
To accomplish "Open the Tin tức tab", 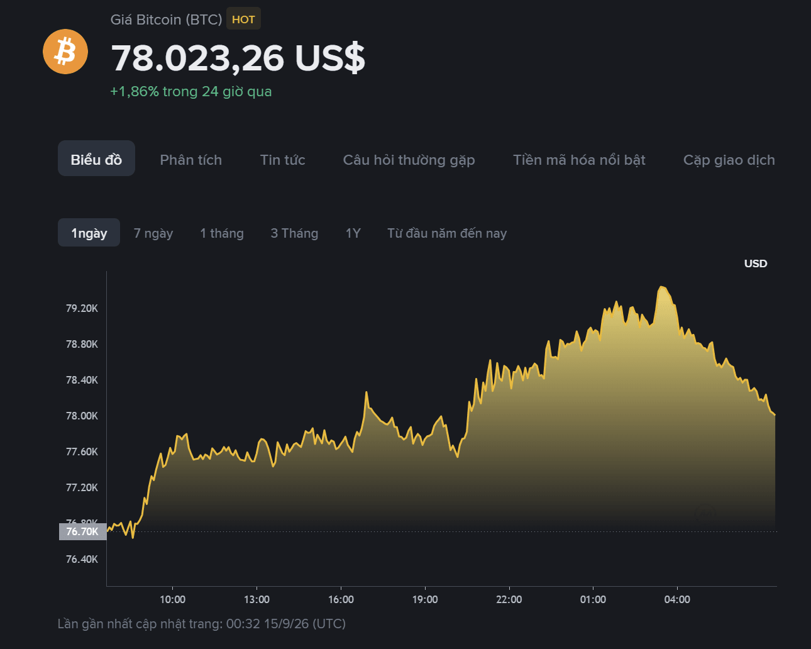I will coord(283,160).
